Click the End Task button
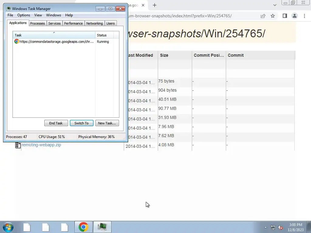 click(x=56, y=123)
